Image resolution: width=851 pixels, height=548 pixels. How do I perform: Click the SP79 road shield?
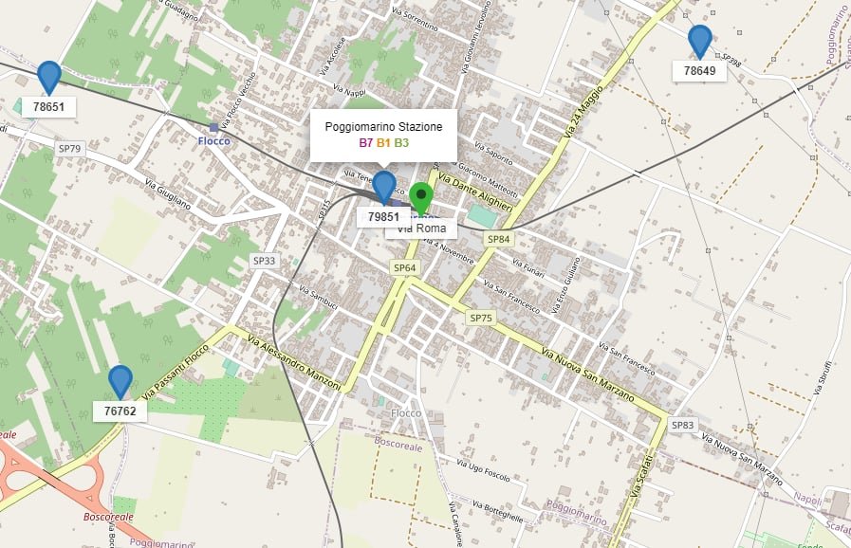(x=69, y=149)
